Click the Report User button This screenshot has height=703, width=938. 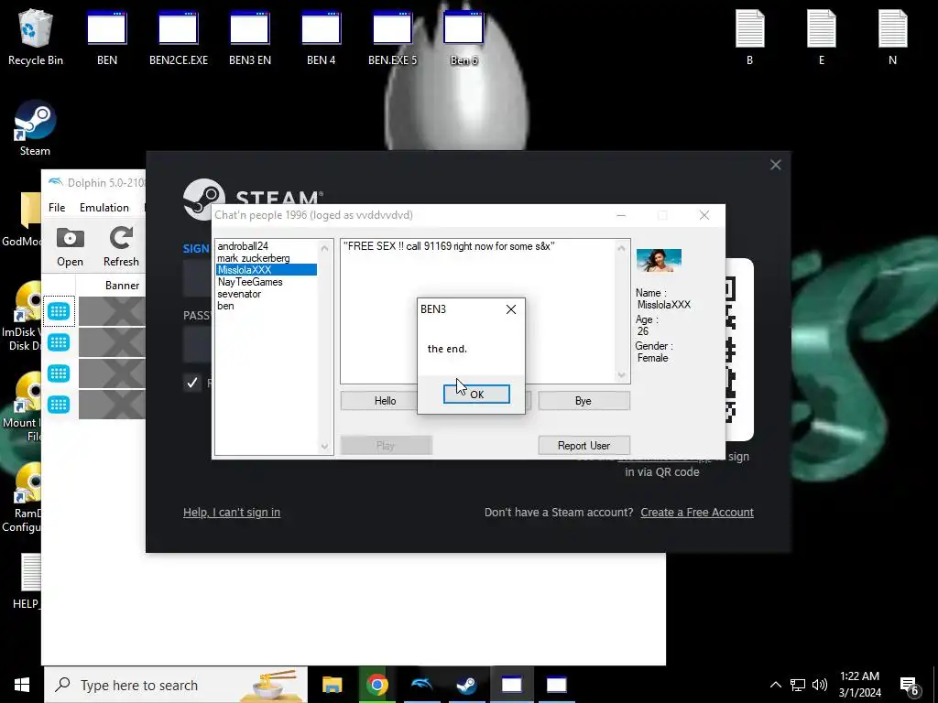coord(584,446)
